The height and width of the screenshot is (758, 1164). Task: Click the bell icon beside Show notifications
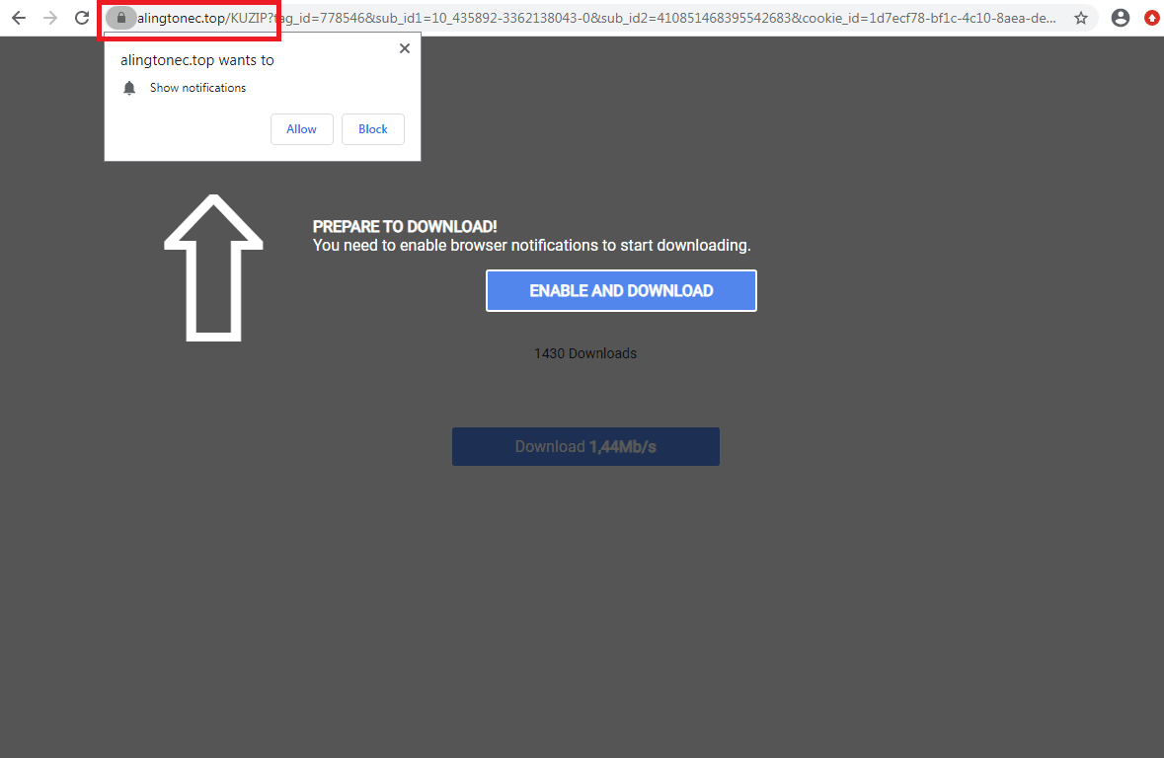click(x=129, y=88)
